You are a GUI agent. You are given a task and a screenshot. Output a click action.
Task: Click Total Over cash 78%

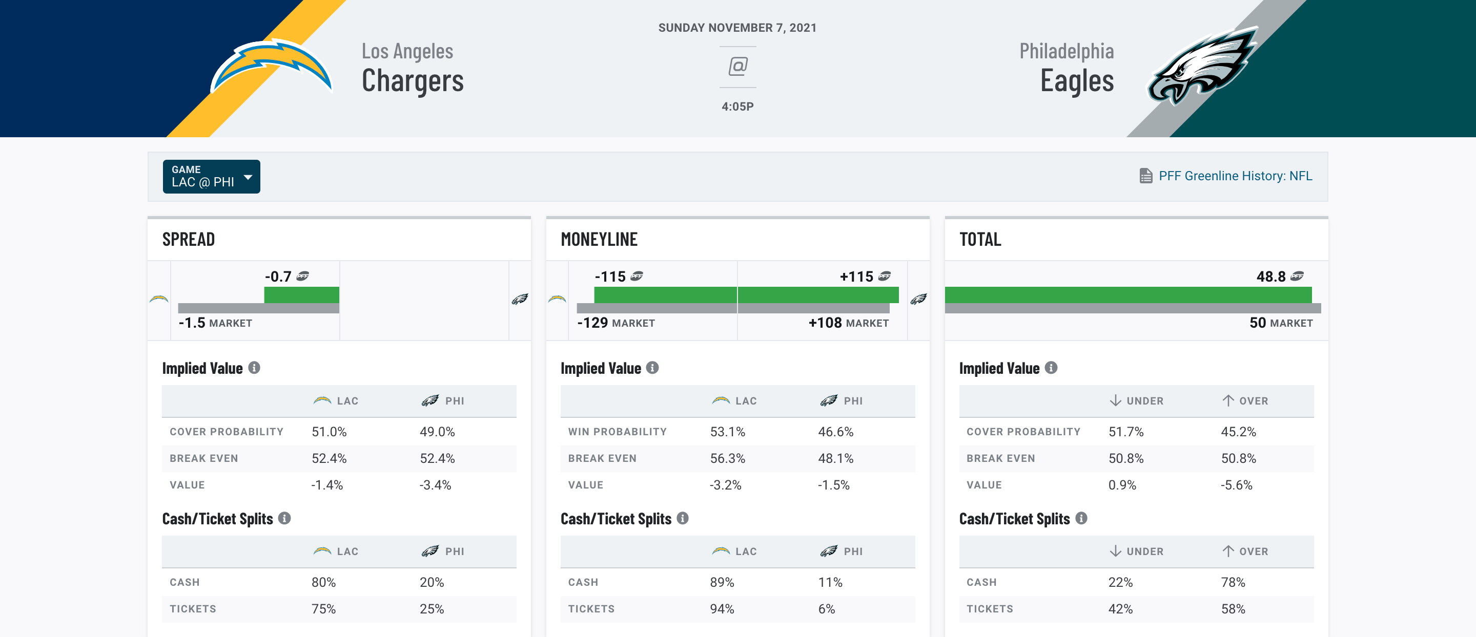[1233, 582]
